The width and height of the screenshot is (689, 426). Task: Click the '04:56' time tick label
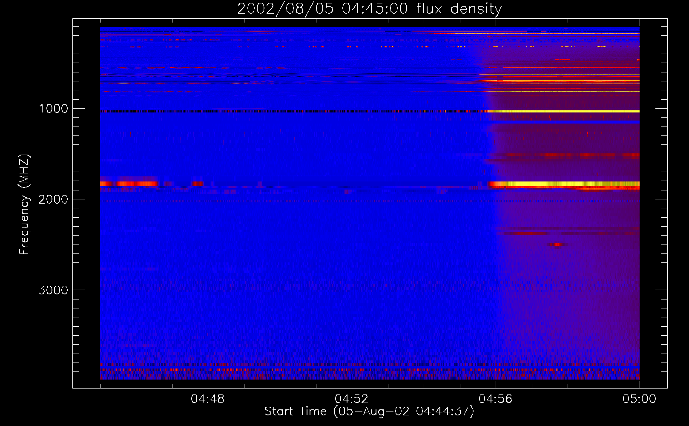496,399
